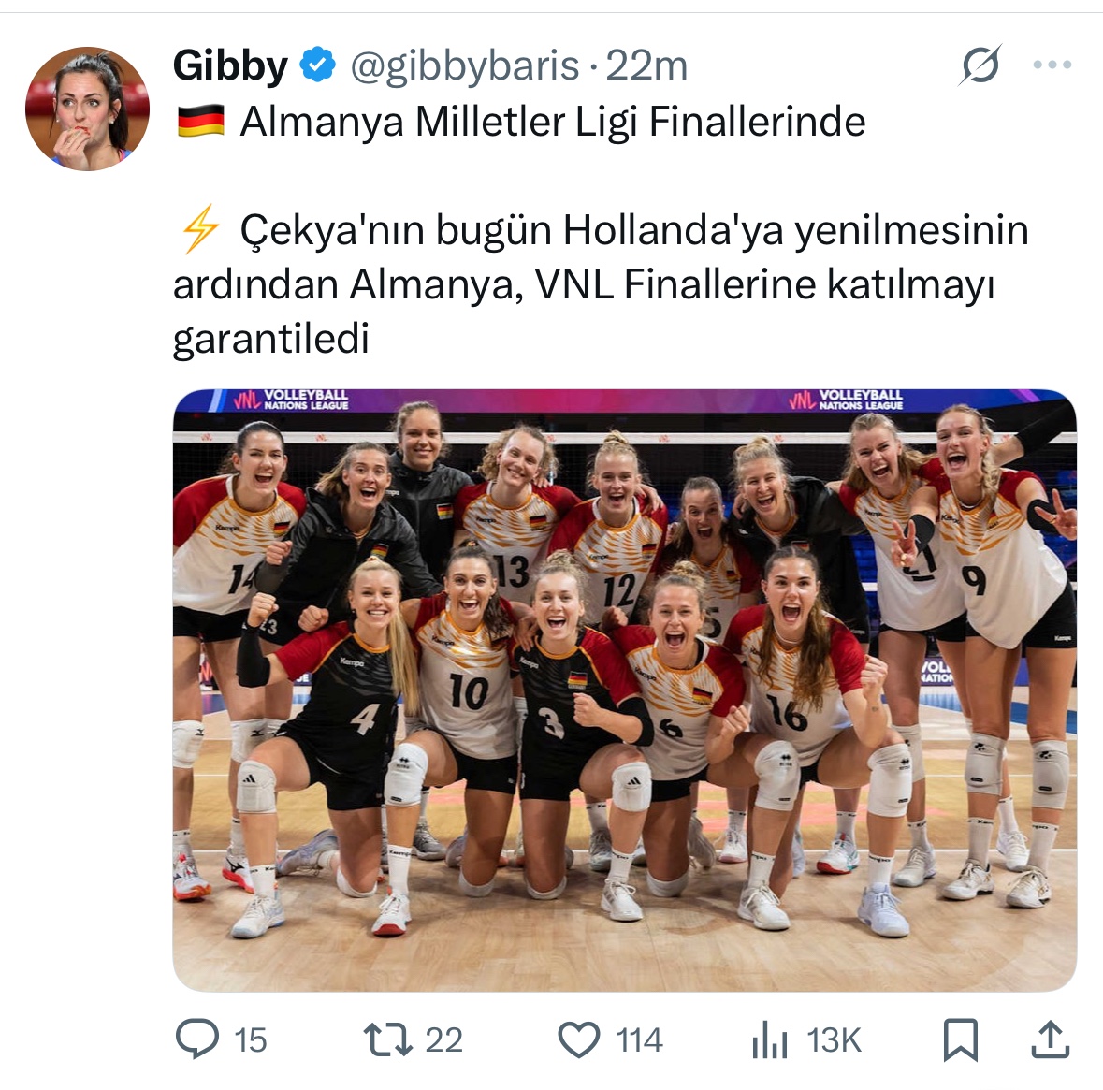The height and width of the screenshot is (1090, 1103).
Task: Click the 13K views count
Action: [834, 1040]
